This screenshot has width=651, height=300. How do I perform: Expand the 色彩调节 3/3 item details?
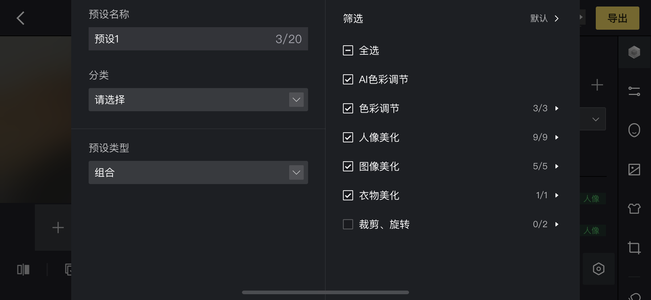(x=557, y=108)
